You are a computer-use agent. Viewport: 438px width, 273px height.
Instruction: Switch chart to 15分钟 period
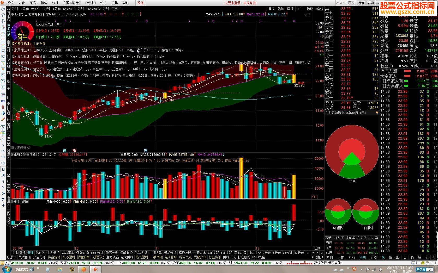click(x=92, y=9)
